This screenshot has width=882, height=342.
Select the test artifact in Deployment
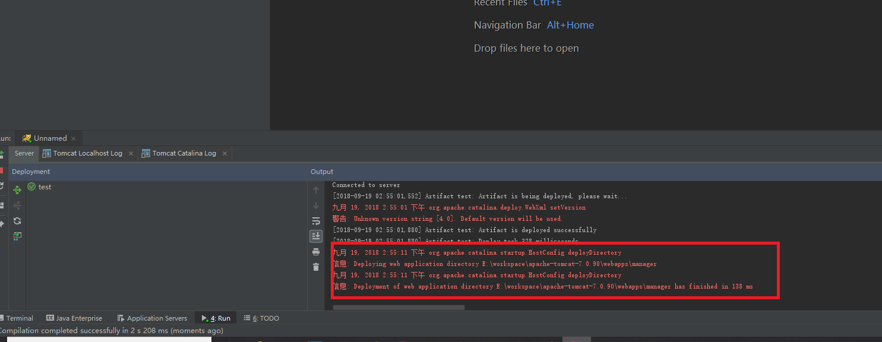[45, 186]
